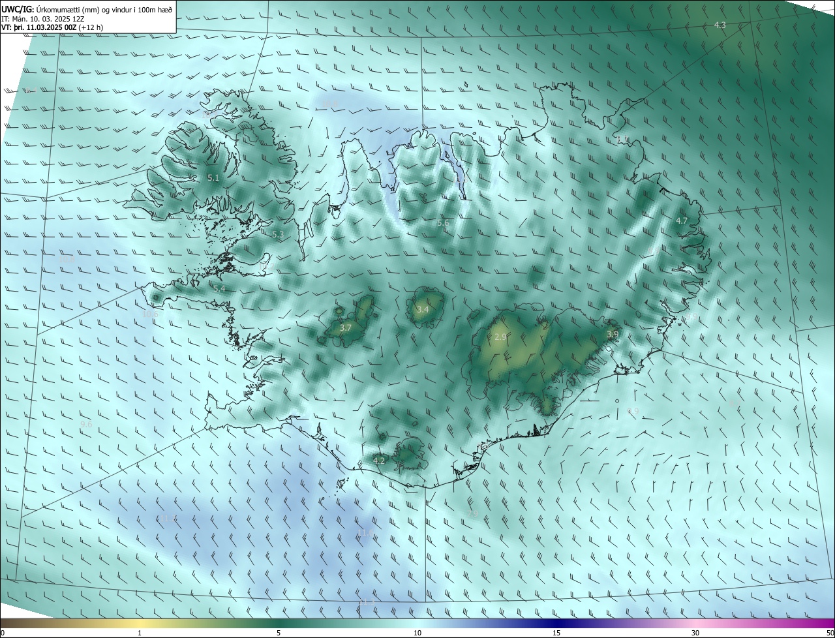Click the 4.3 precipitation value label
Image resolution: width=835 pixels, height=638 pixels.
tap(720, 25)
